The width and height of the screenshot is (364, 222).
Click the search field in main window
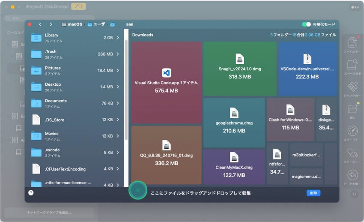point(49,18)
